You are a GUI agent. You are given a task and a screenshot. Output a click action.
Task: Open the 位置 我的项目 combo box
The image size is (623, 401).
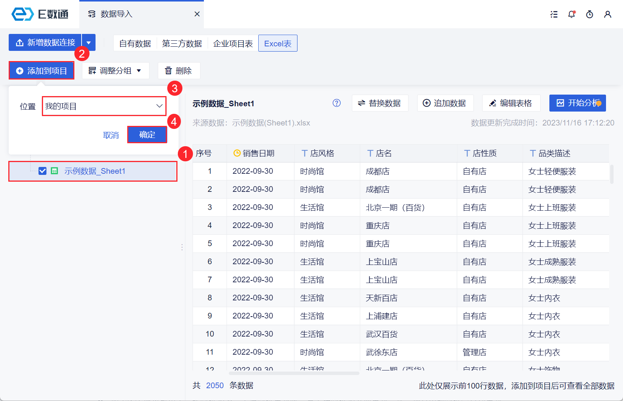[104, 106]
